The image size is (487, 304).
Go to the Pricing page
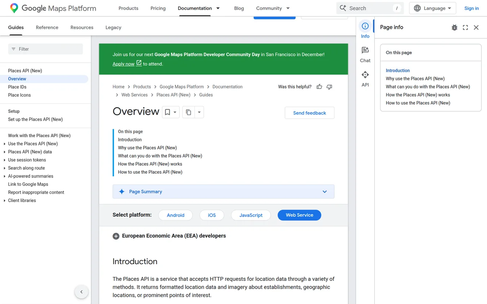click(158, 8)
